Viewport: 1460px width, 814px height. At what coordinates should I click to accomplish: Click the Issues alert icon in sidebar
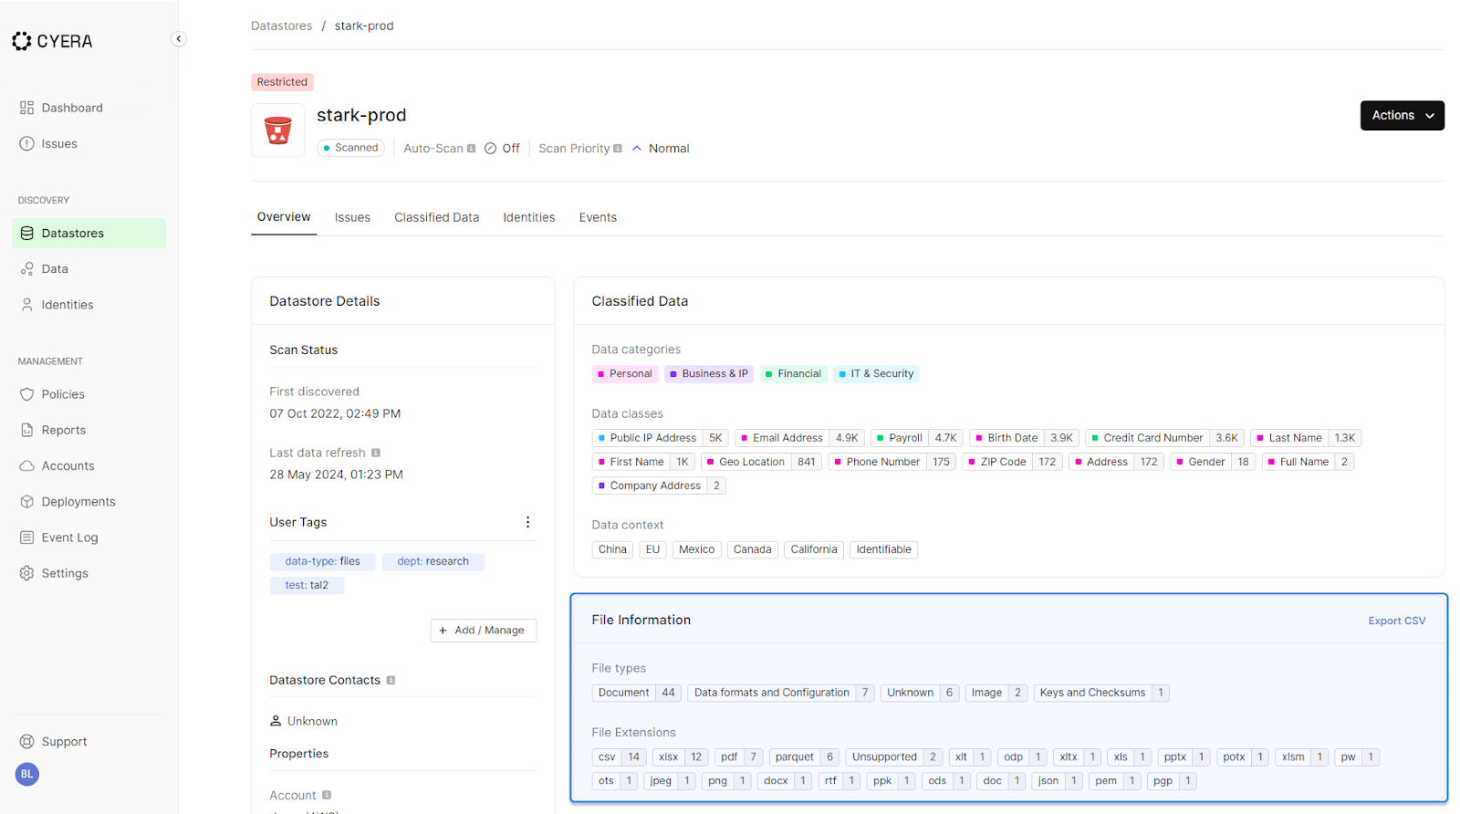click(x=26, y=143)
